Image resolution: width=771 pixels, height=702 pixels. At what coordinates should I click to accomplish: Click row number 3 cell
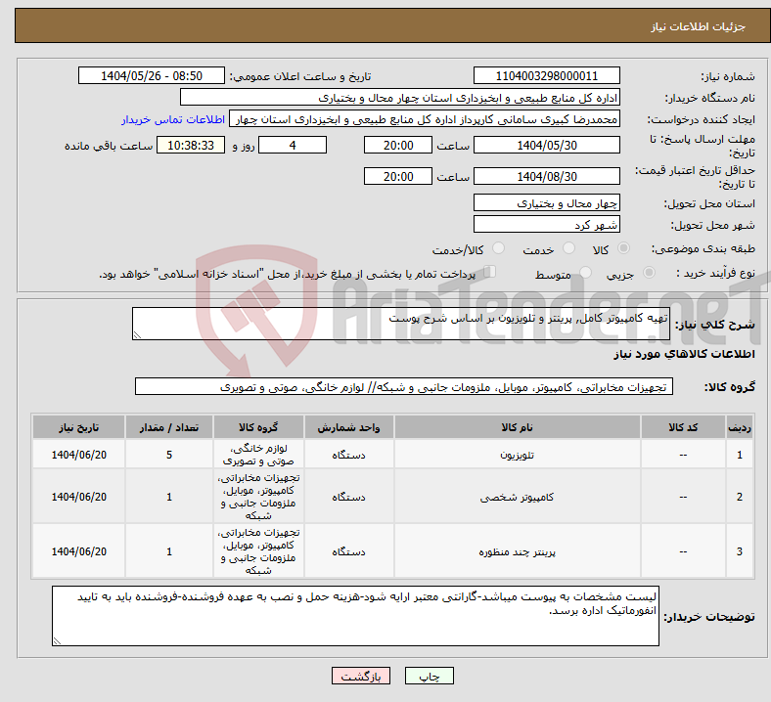coord(739,551)
